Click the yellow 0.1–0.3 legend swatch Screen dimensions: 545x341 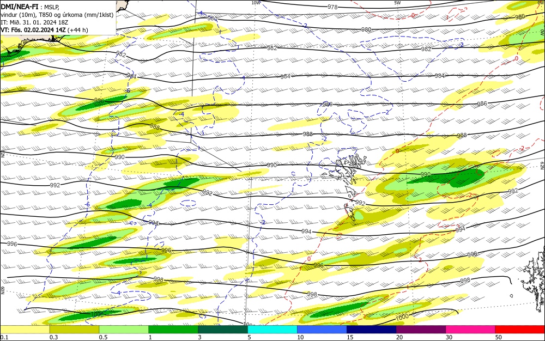tap(25, 330)
